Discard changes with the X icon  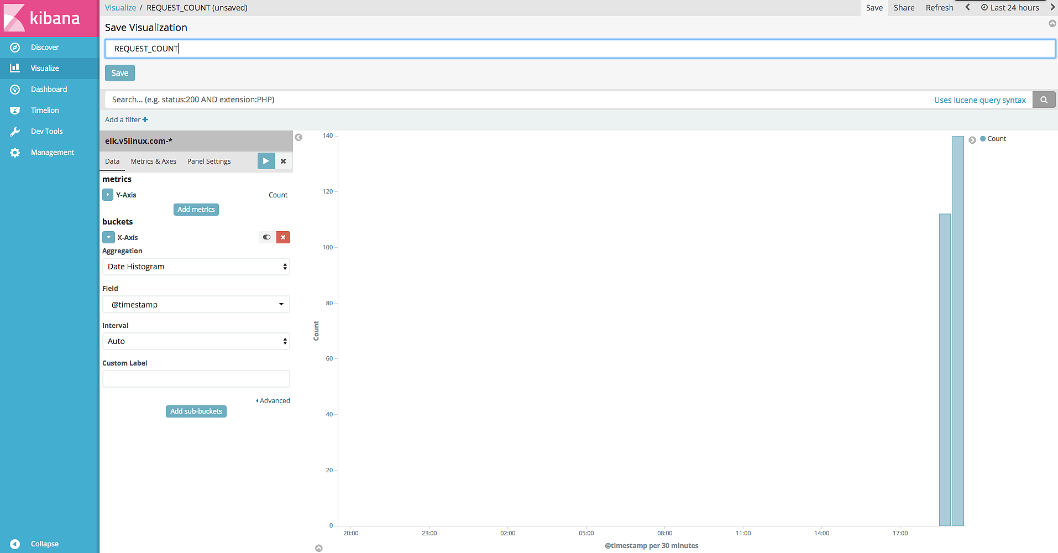click(x=283, y=161)
